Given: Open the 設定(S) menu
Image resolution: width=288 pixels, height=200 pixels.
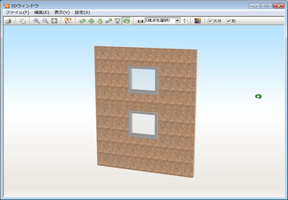Looking at the screenshot, I should click(x=82, y=12).
